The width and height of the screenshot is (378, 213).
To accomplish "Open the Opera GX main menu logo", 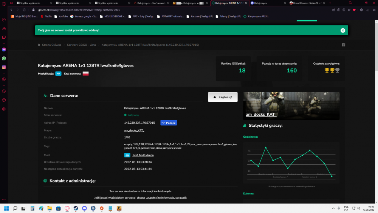I will pyautogui.click(x=4, y=3).
